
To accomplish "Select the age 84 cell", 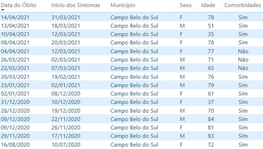I will pyautogui.click(x=211, y=119).
